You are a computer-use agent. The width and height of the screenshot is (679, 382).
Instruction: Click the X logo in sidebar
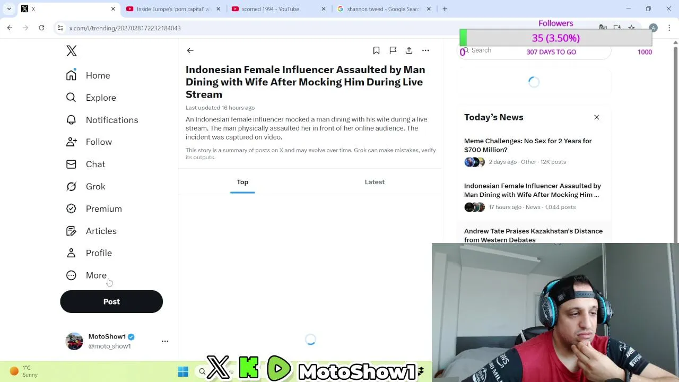click(x=72, y=51)
